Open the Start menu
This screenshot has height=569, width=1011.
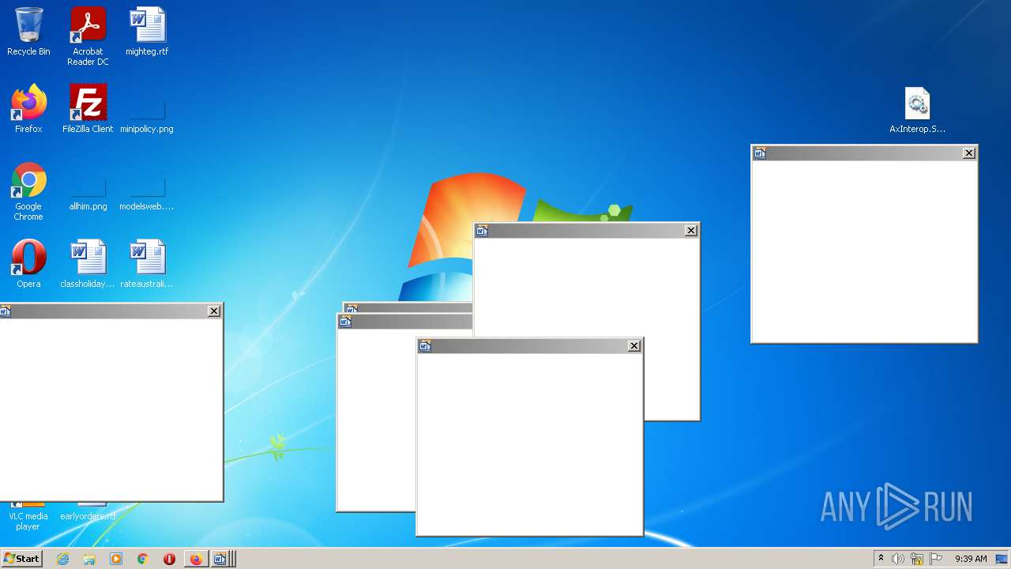pyautogui.click(x=21, y=559)
